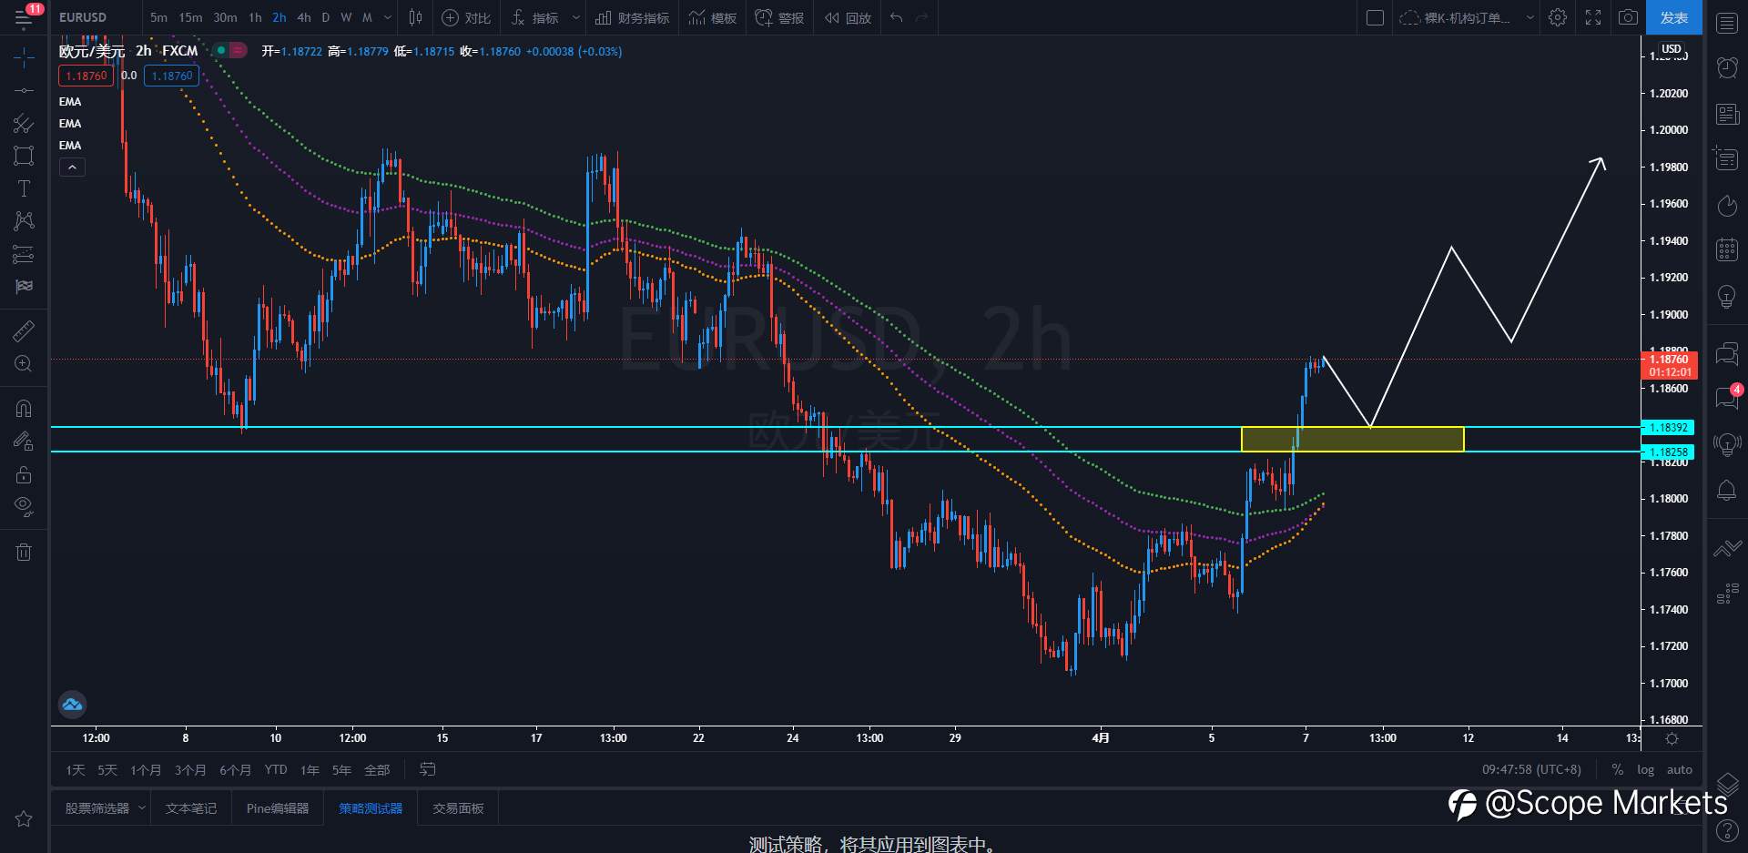Open candlestick chart style selector

pos(416,17)
